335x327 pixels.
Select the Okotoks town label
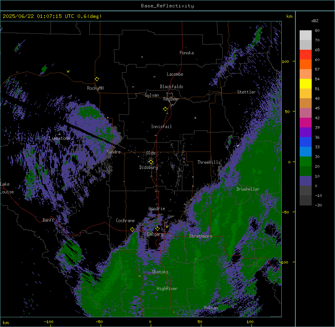click(x=160, y=272)
